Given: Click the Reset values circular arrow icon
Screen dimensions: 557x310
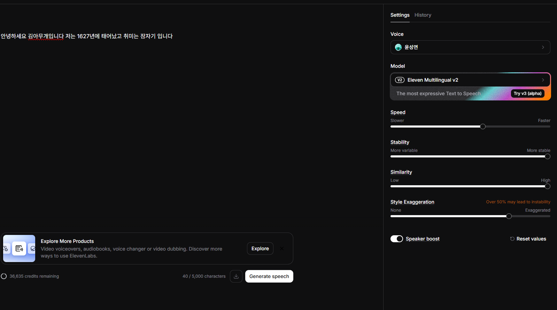Looking at the screenshot, I should 512,239.
